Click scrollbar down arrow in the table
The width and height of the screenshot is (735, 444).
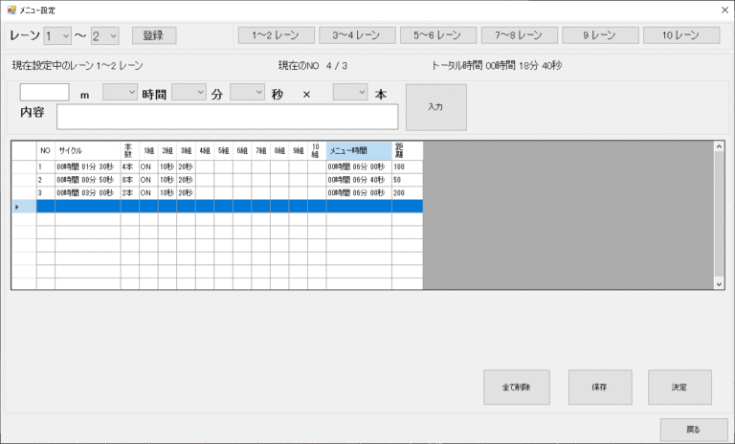[x=719, y=284]
